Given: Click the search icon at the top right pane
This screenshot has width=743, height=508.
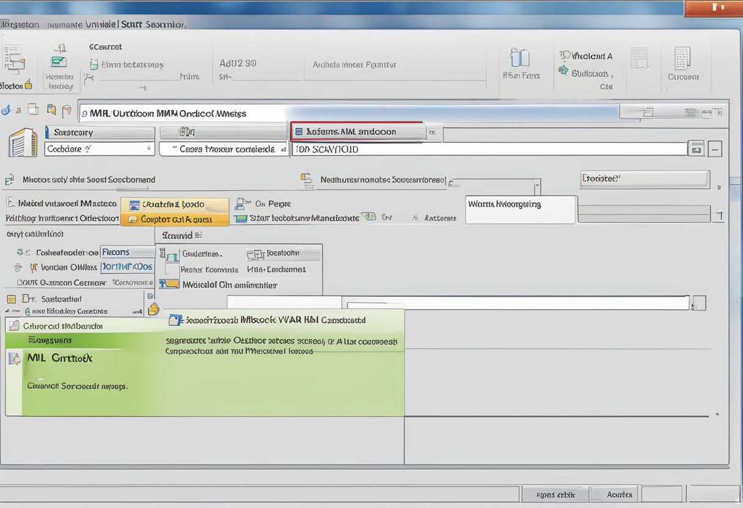Looking at the screenshot, I should tap(696, 148).
